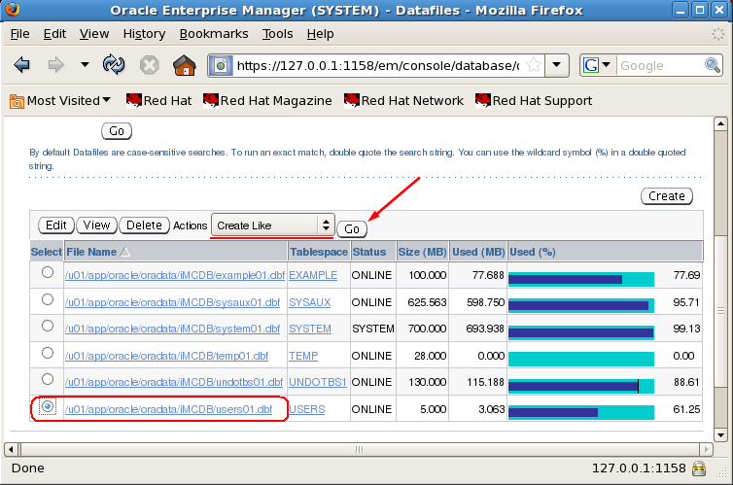Viewport: 733px width, 485px height.
Task: Click the Delete button
Action: click(x=144, y=225)
